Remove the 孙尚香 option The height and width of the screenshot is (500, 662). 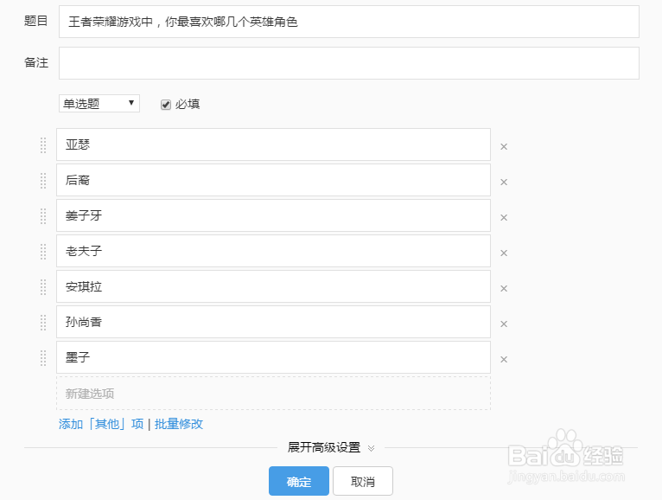(504, 324)
